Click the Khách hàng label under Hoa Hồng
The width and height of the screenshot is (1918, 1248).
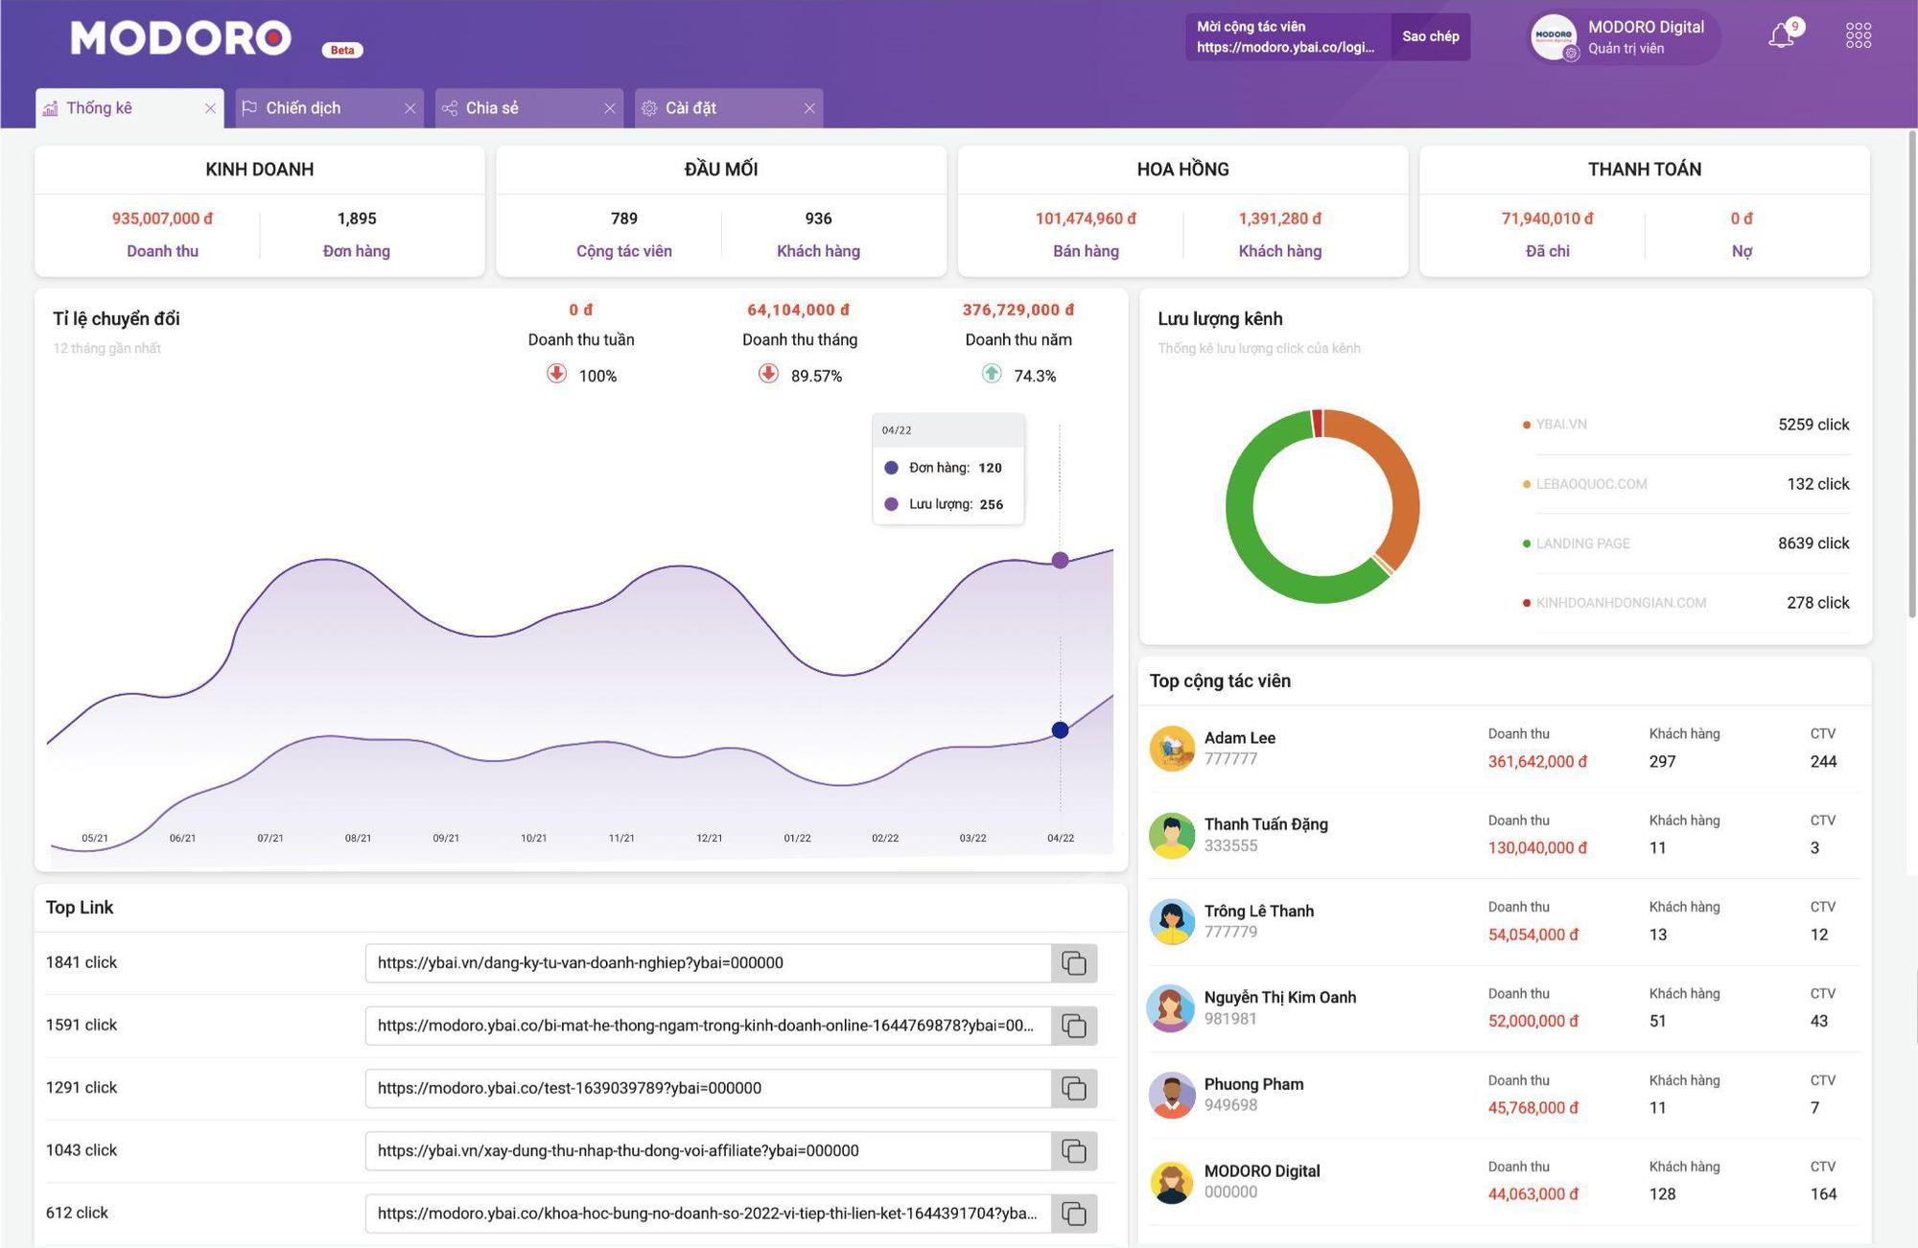pyautogui.click(x=1279, y=251)
